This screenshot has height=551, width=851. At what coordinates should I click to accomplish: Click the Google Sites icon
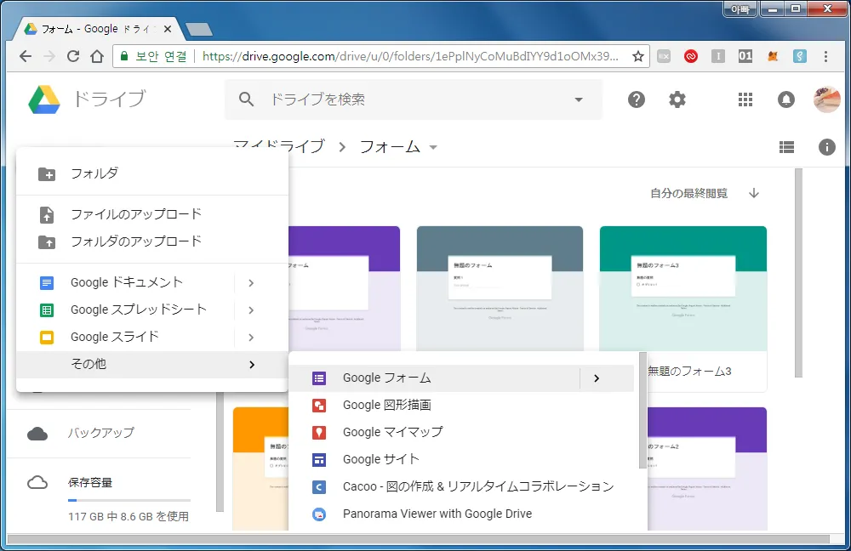[x=319, y=459]
